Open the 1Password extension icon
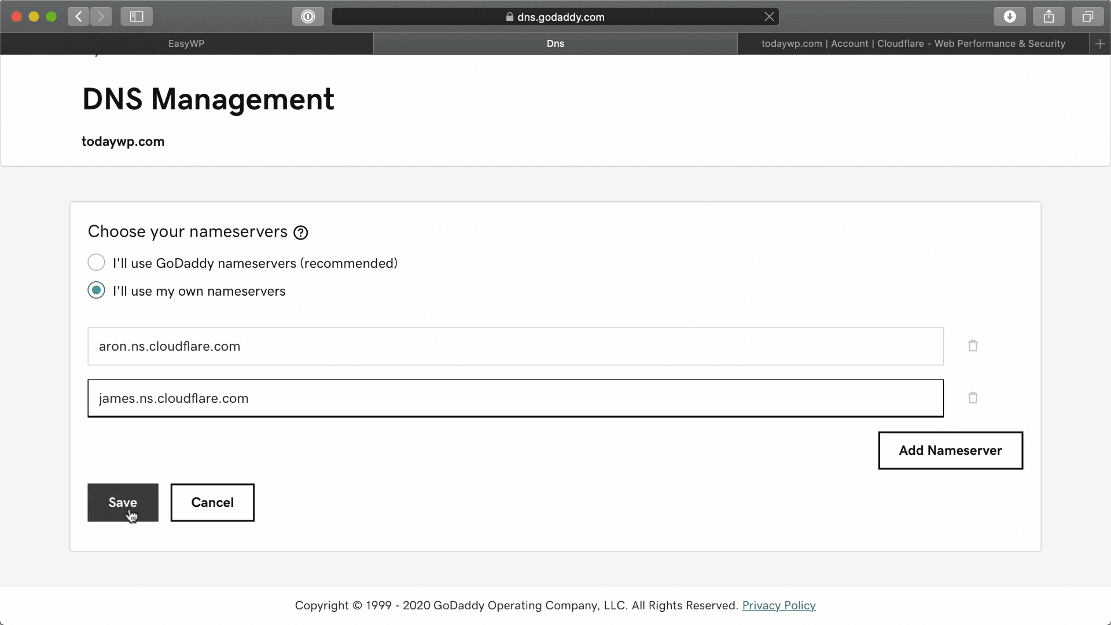 (308, 17)
